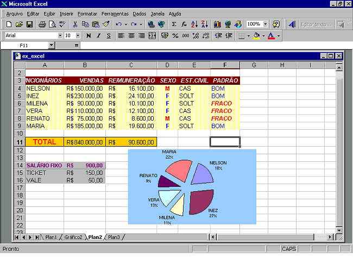
Task: Click the Format Painter brush icon
Action: coord(106,24)
